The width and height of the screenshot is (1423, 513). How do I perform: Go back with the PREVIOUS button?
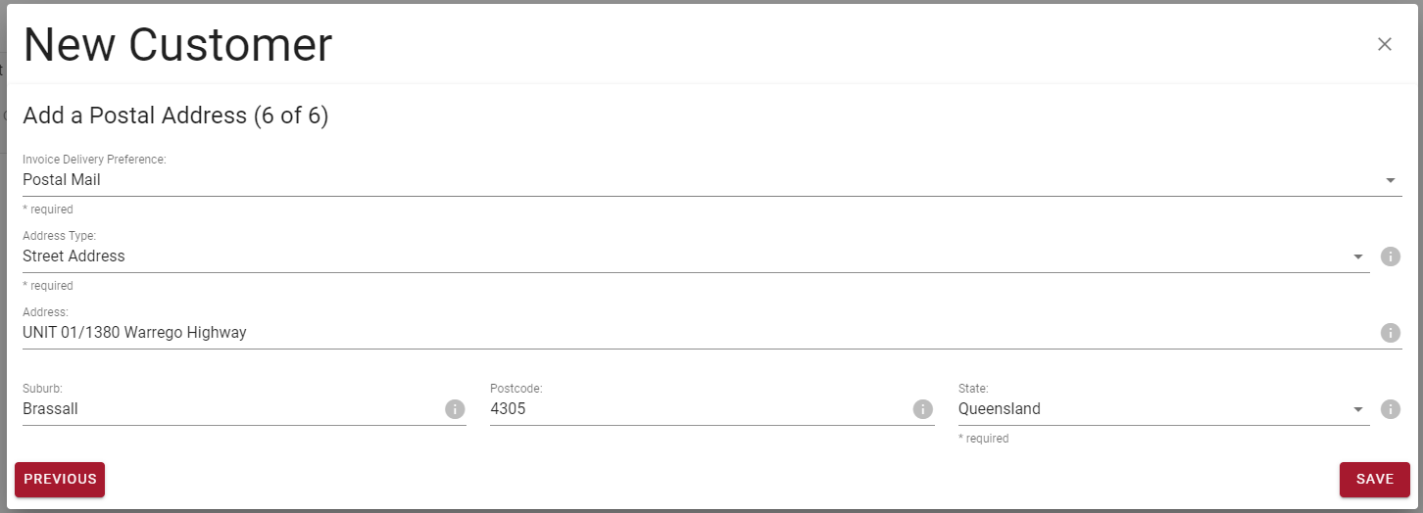click(x=60, y=479)
